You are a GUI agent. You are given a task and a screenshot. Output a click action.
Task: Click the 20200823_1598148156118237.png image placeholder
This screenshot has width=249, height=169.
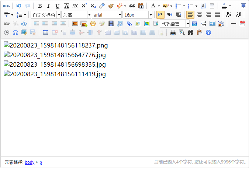(56, 46)
